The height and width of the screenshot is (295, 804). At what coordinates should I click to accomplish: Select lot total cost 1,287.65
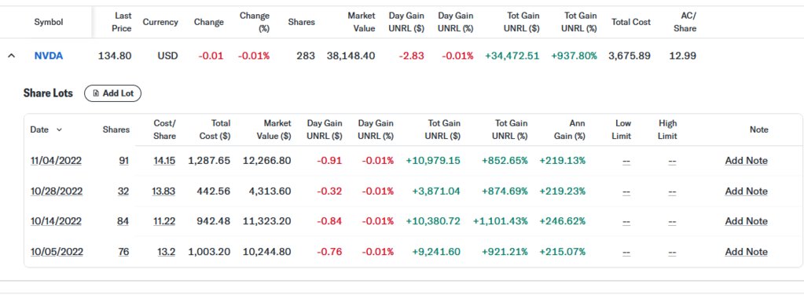point(209,161)
